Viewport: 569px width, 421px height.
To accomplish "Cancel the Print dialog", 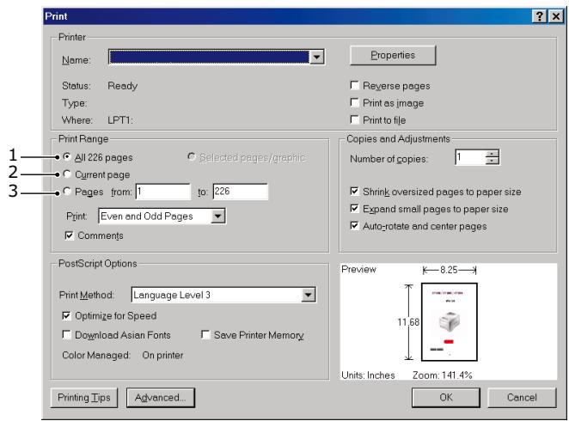I will coord(522,398).
